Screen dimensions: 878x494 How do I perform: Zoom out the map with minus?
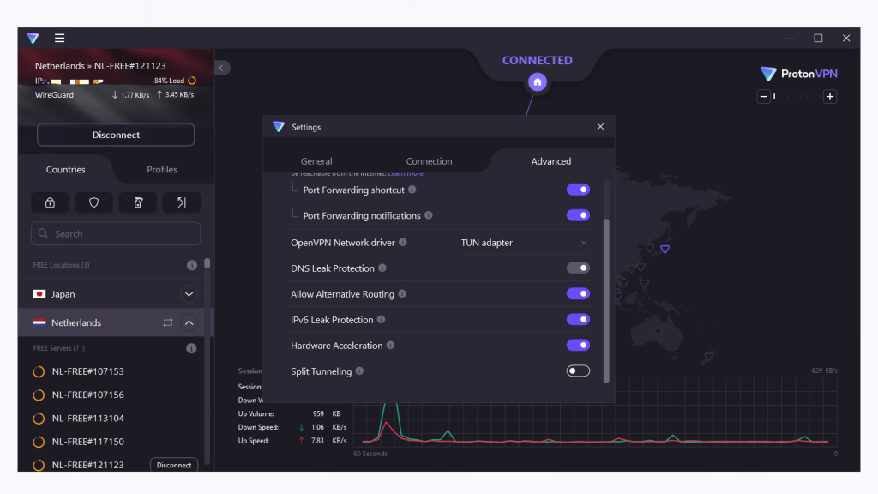[763, 96]
